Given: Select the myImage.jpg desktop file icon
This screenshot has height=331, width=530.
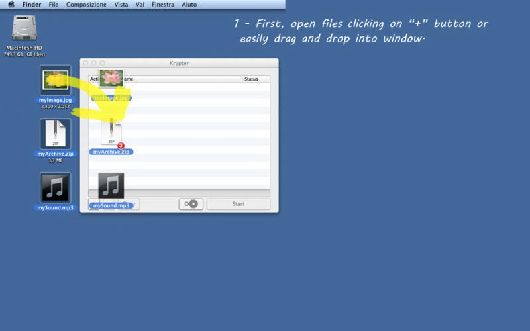Looking at the screenshot, I should 56,81.
